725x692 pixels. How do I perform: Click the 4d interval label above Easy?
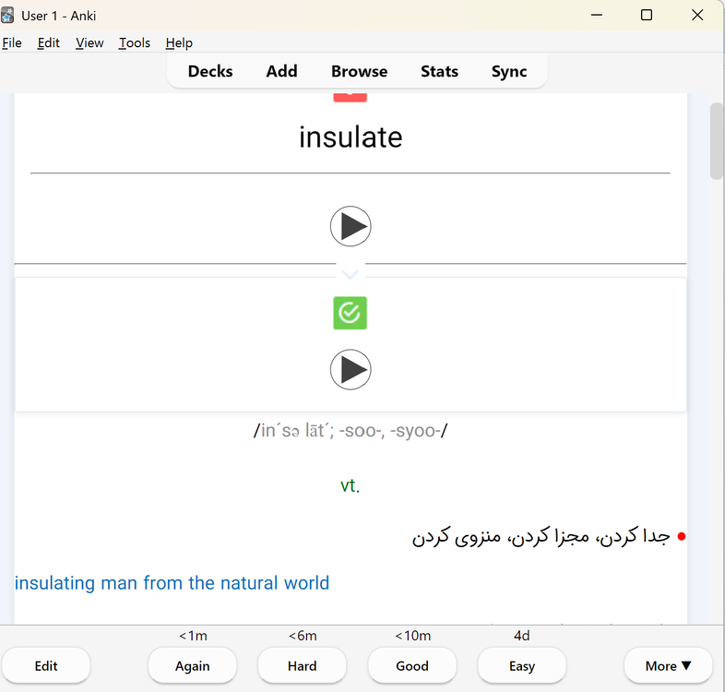point(521,636)
